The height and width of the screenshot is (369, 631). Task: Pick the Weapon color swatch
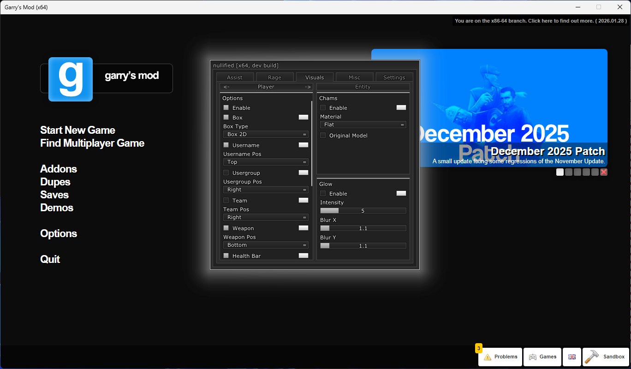tap(304, 228)
